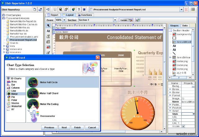199x137 pixels.
Task: Switch to the Functions tab
Action: point(85,15)
